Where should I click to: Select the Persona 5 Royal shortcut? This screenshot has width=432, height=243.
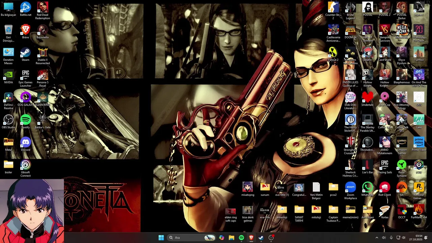pos(43,79)
